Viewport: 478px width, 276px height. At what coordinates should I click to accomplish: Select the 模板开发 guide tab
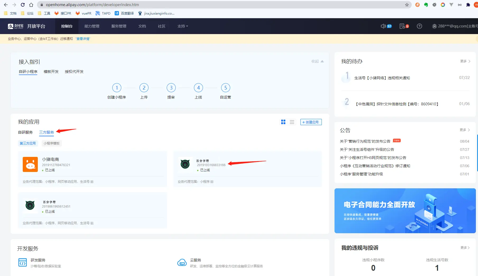point(51,72)
